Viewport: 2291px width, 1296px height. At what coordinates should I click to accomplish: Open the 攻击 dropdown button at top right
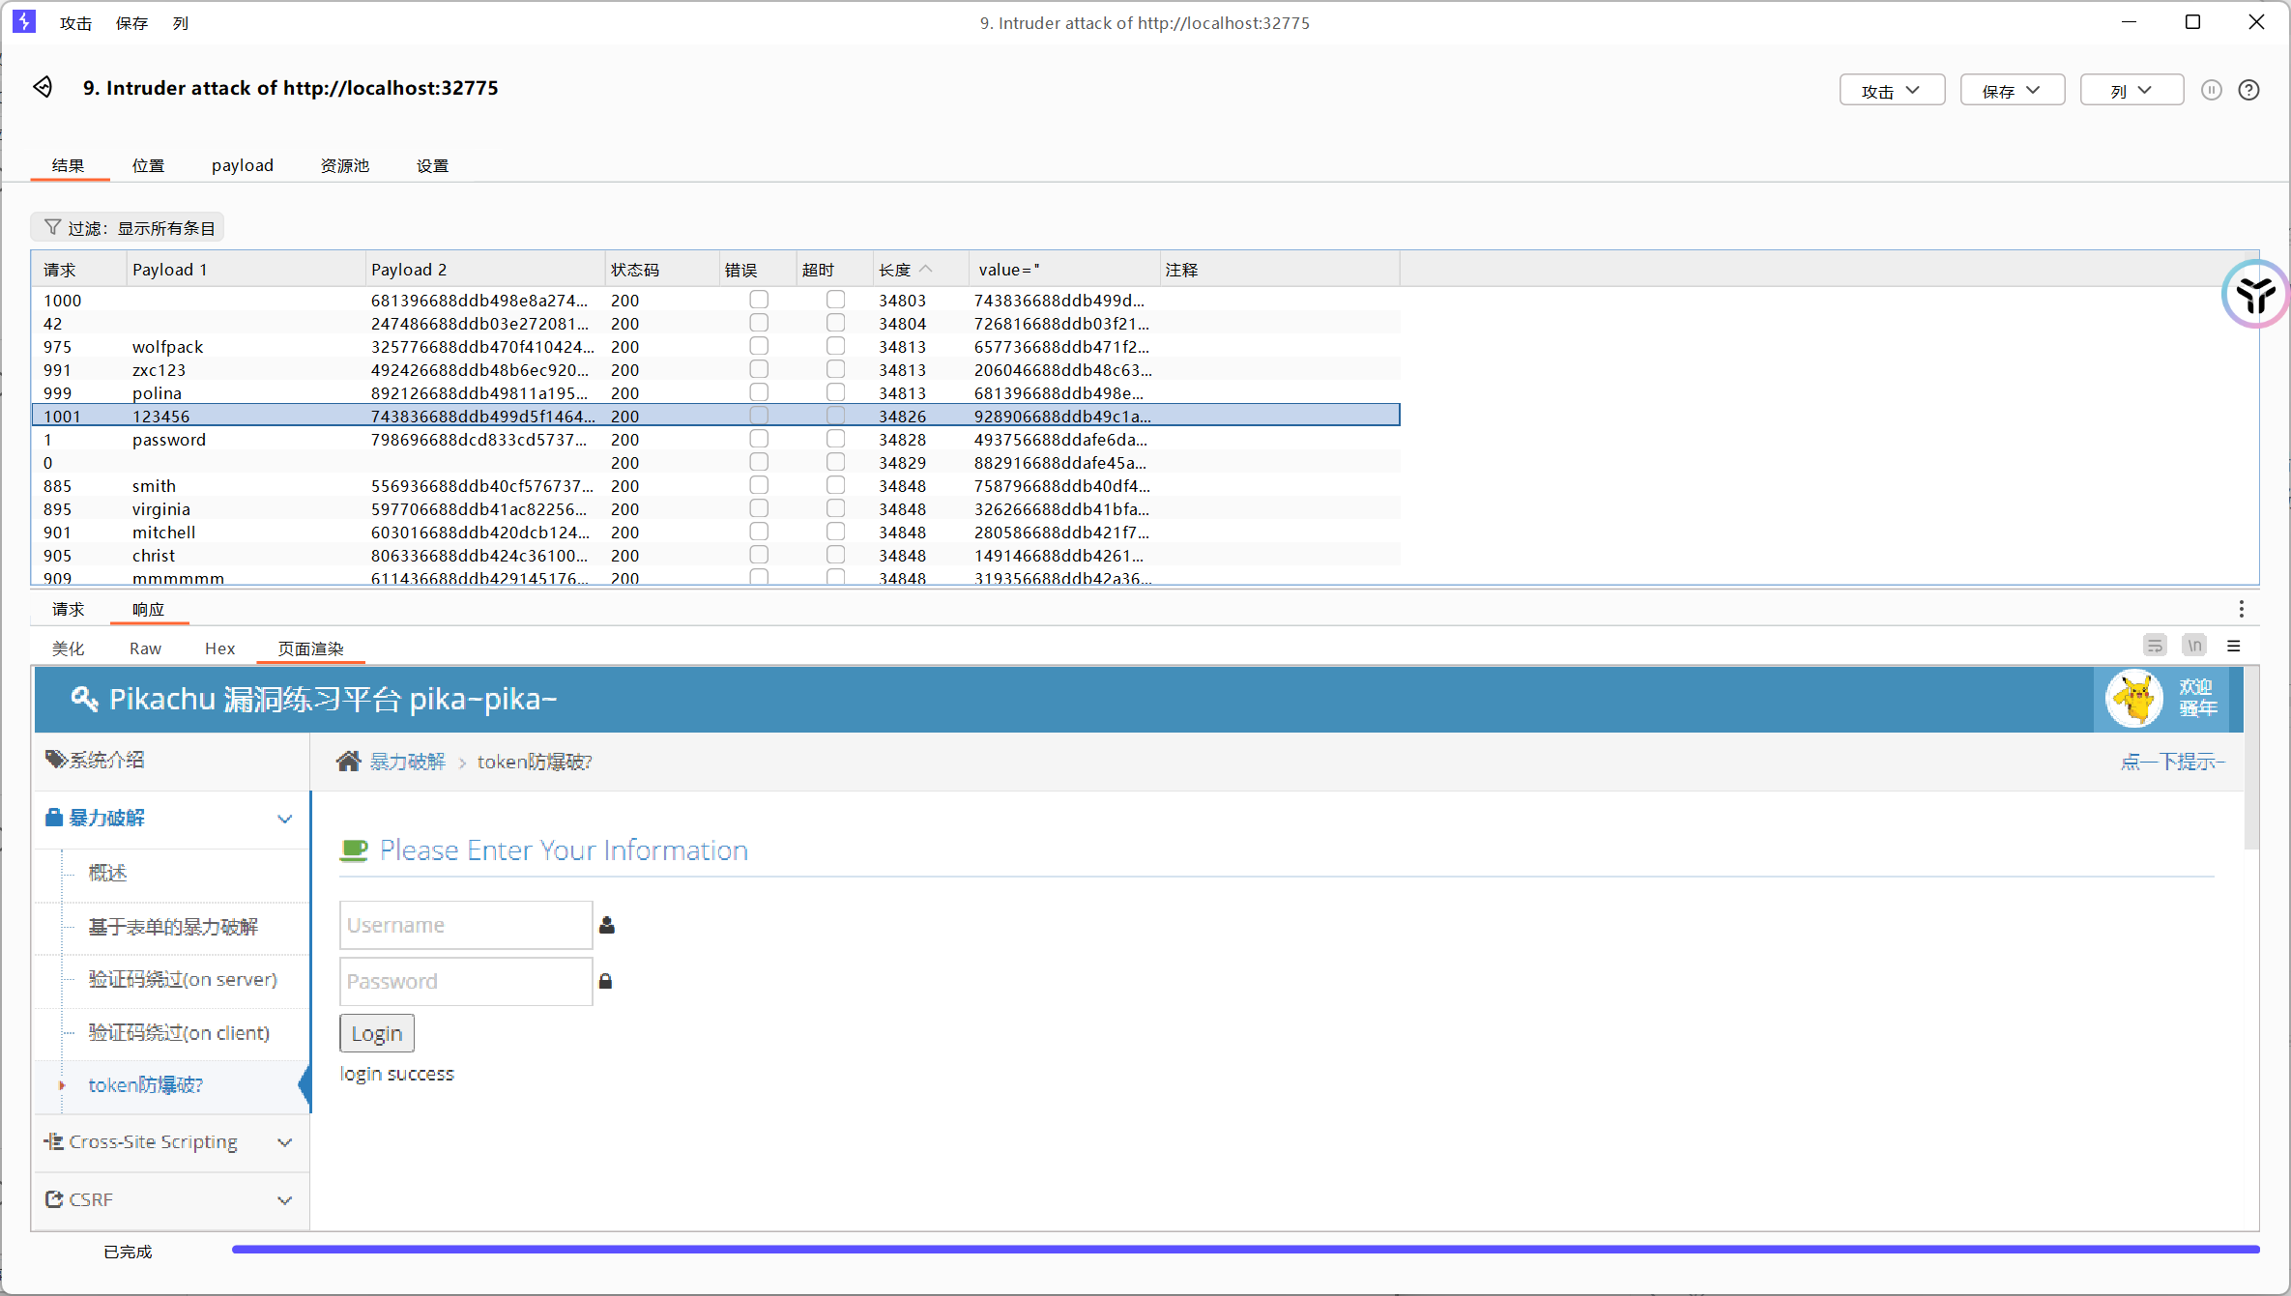(1891, 90)
